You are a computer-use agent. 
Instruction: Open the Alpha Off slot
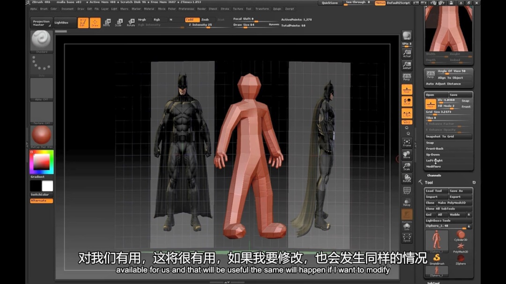[x=41, y=89]
